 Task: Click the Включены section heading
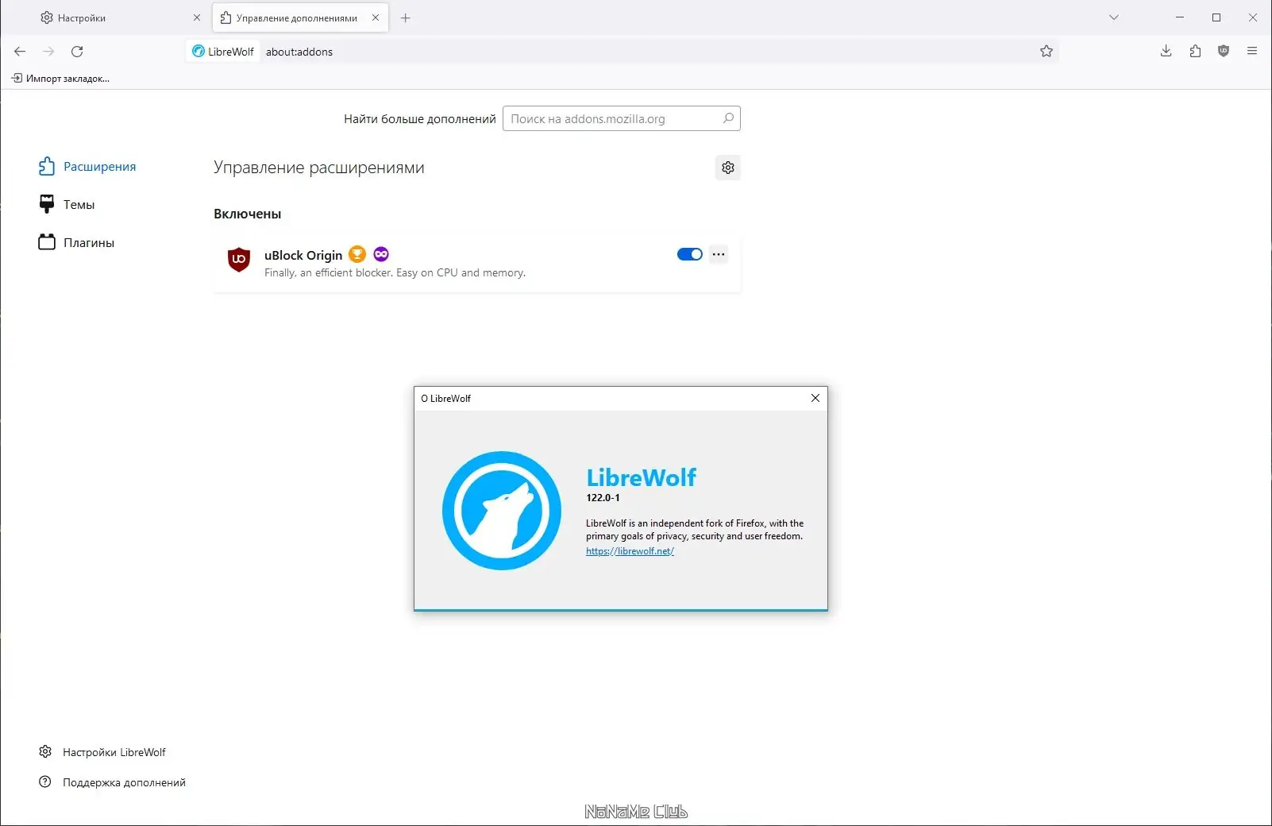[x=247, y=214]
